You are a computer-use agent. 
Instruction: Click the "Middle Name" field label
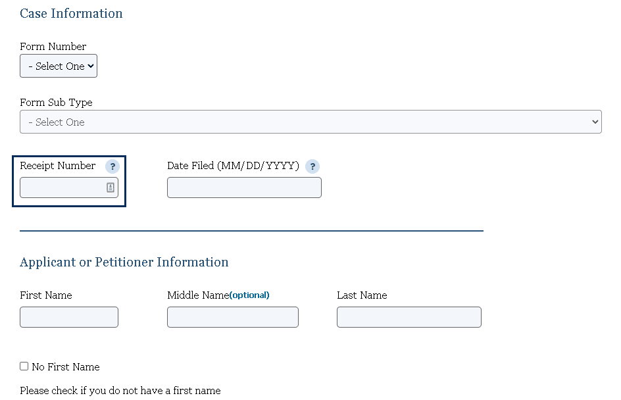pyautogui.click(x=198, y=295)
